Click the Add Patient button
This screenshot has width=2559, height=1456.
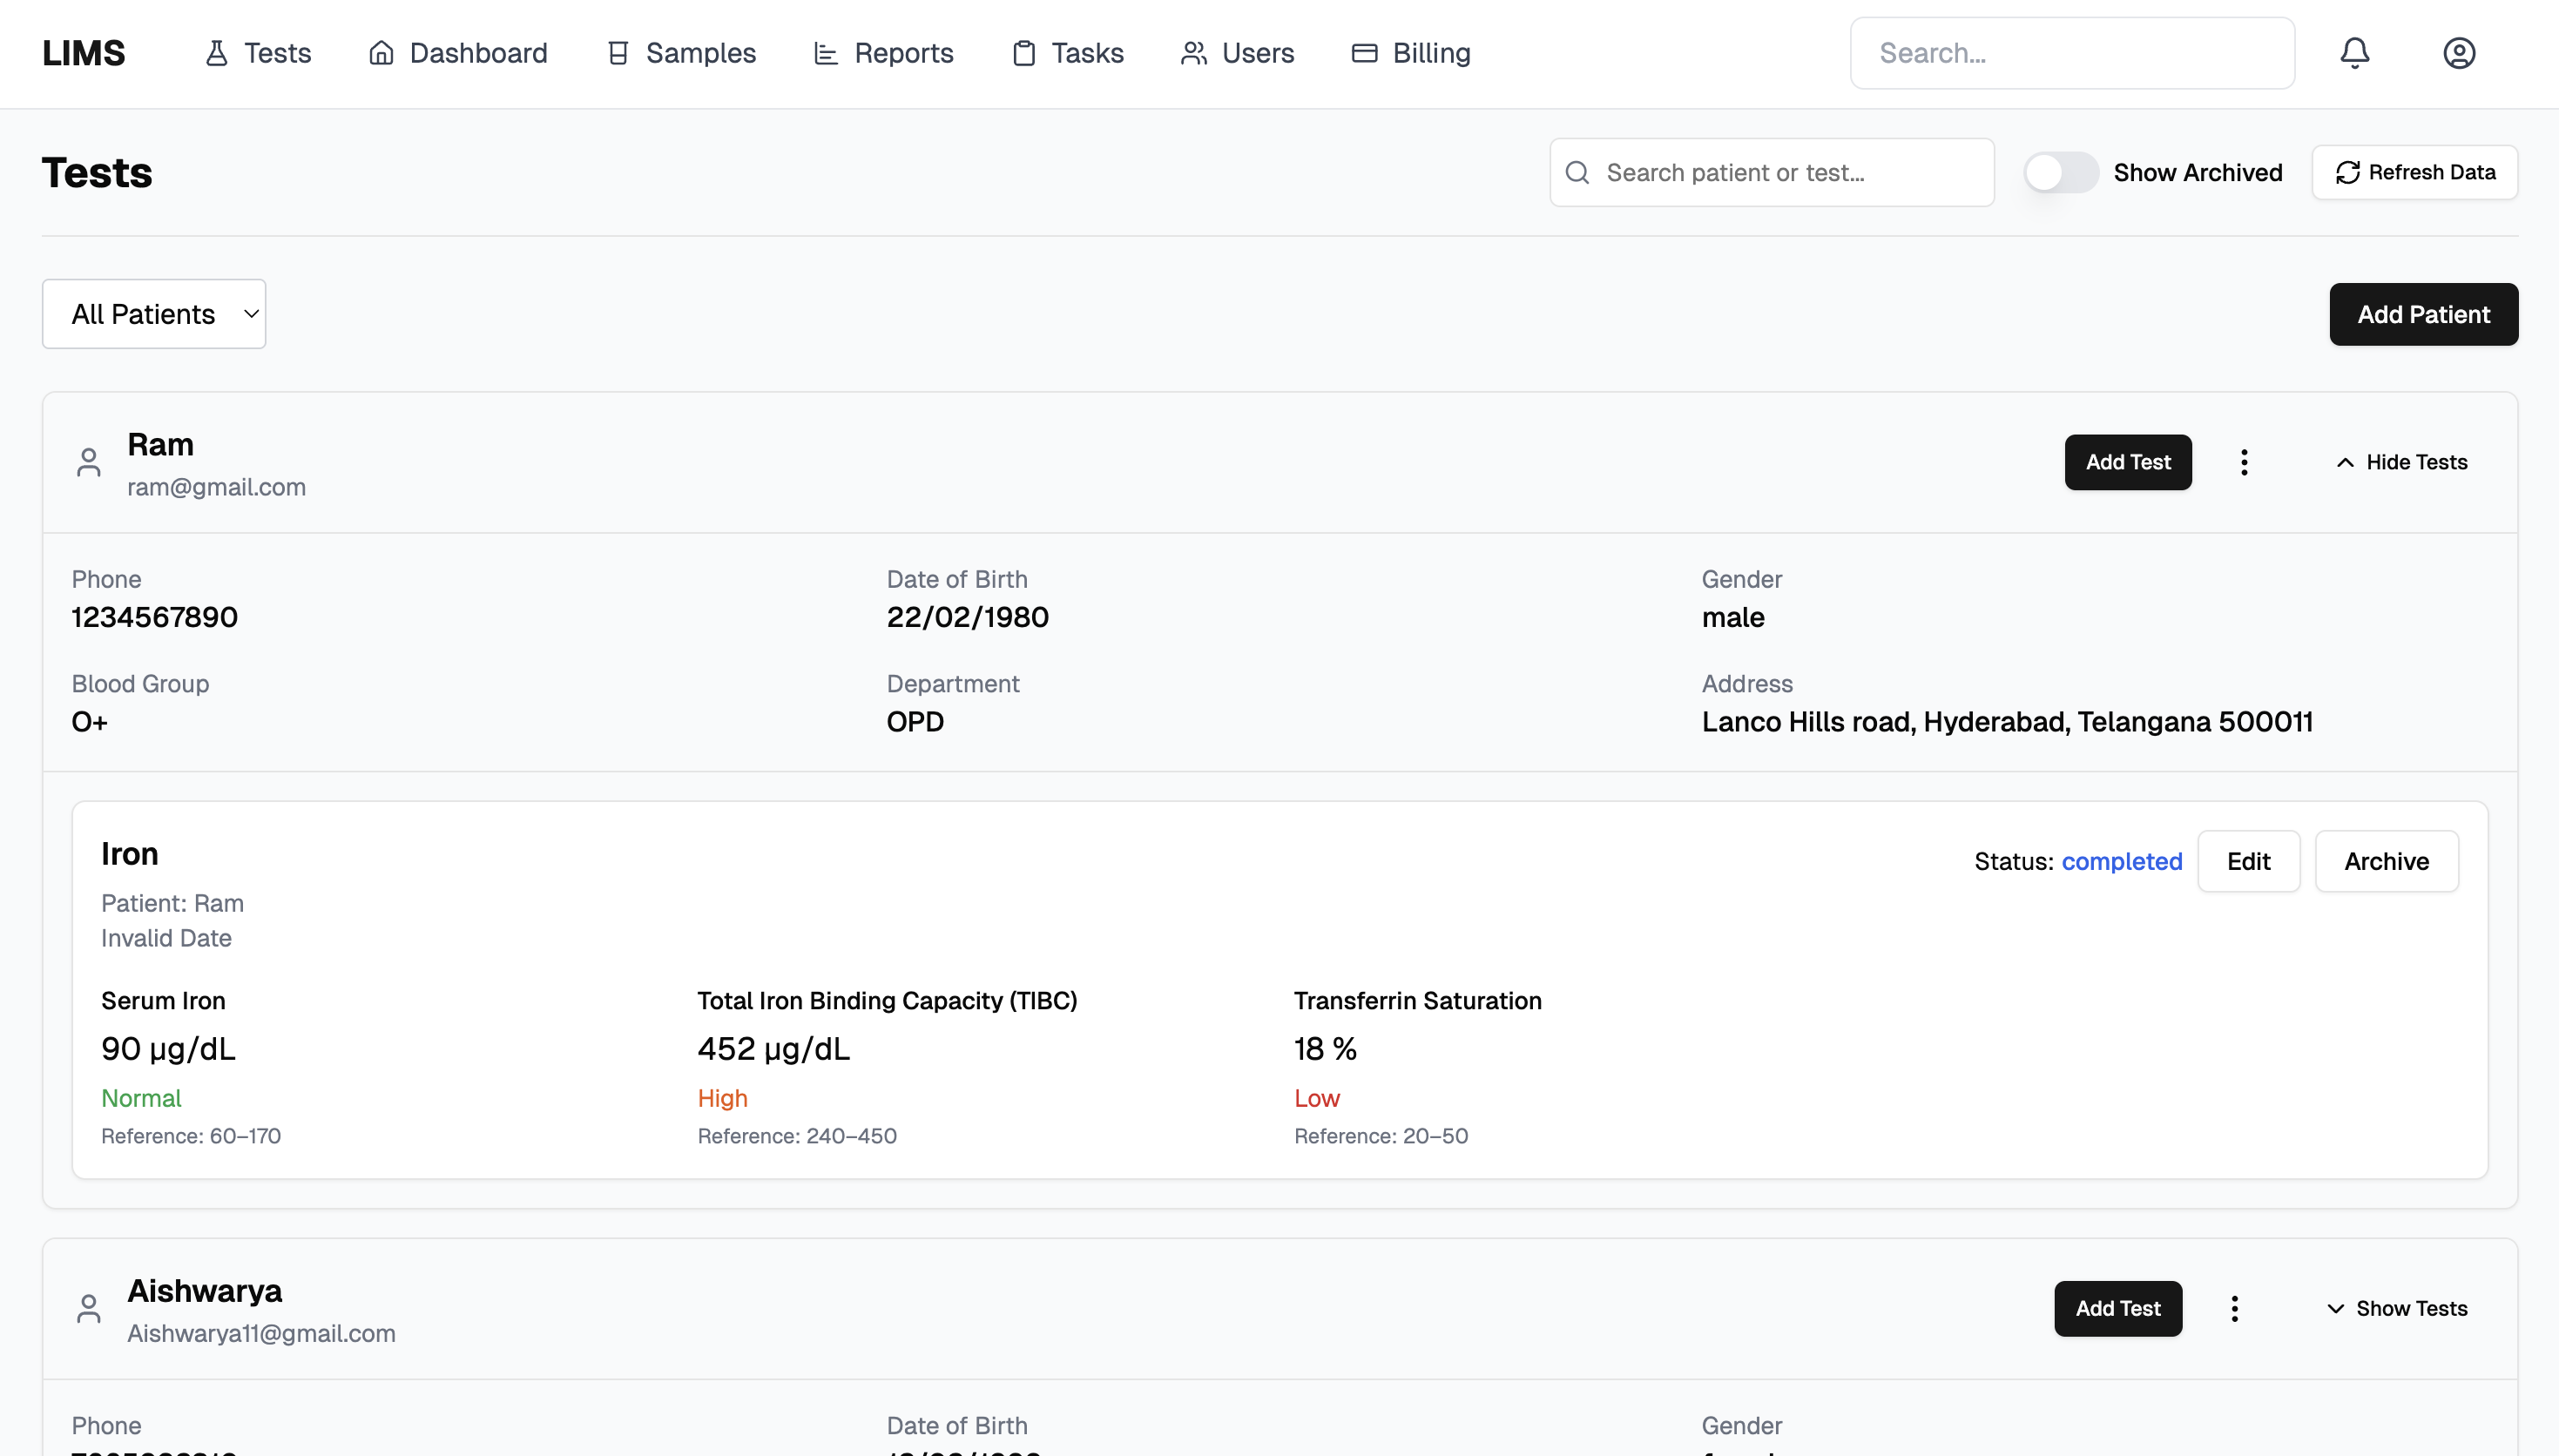click(x=2423, y=314)
